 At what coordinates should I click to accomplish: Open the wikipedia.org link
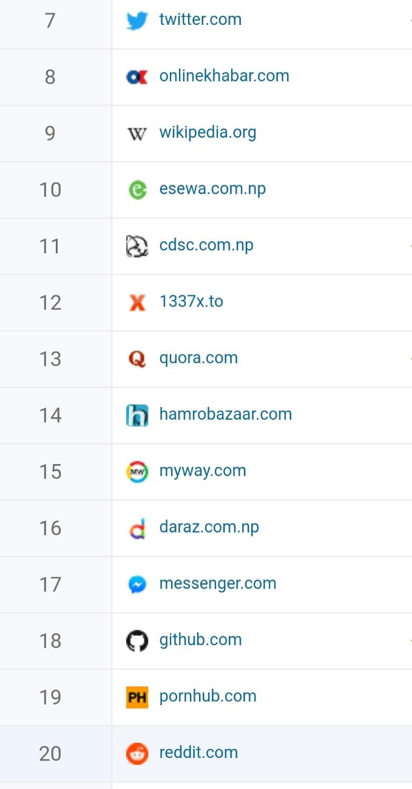point(208,132)
